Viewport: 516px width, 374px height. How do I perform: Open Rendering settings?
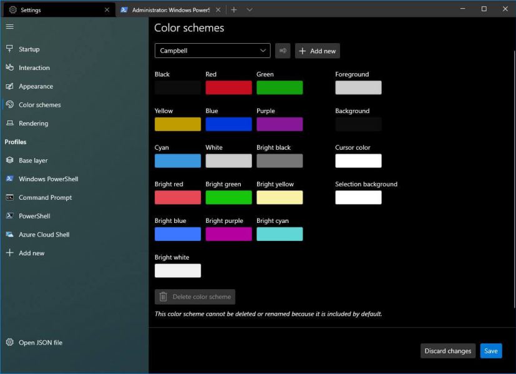click(74, 123)
